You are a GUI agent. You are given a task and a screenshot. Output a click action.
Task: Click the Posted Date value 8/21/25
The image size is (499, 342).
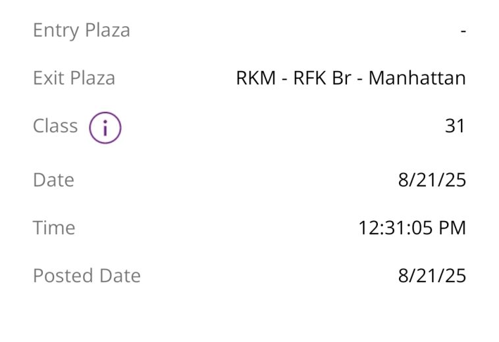pyautogui.click(x=432, y=275)
